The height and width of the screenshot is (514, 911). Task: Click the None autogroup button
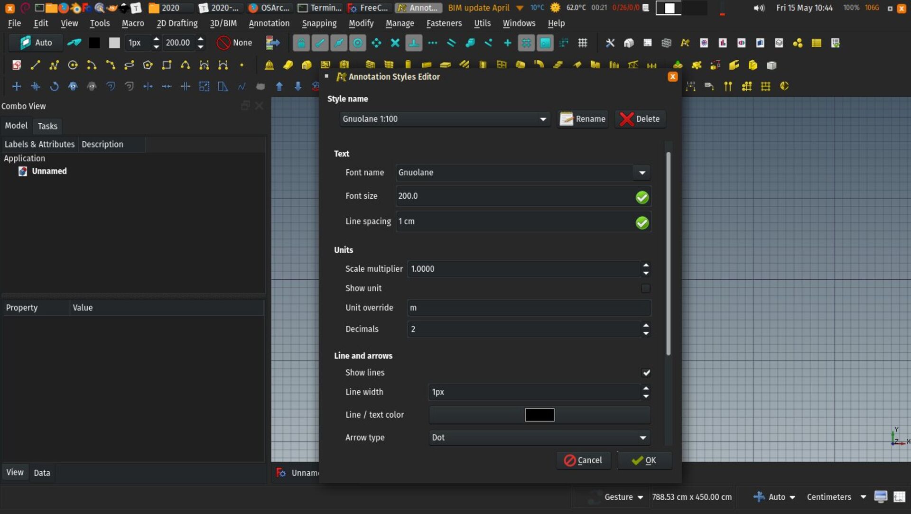tap(234, 43)
